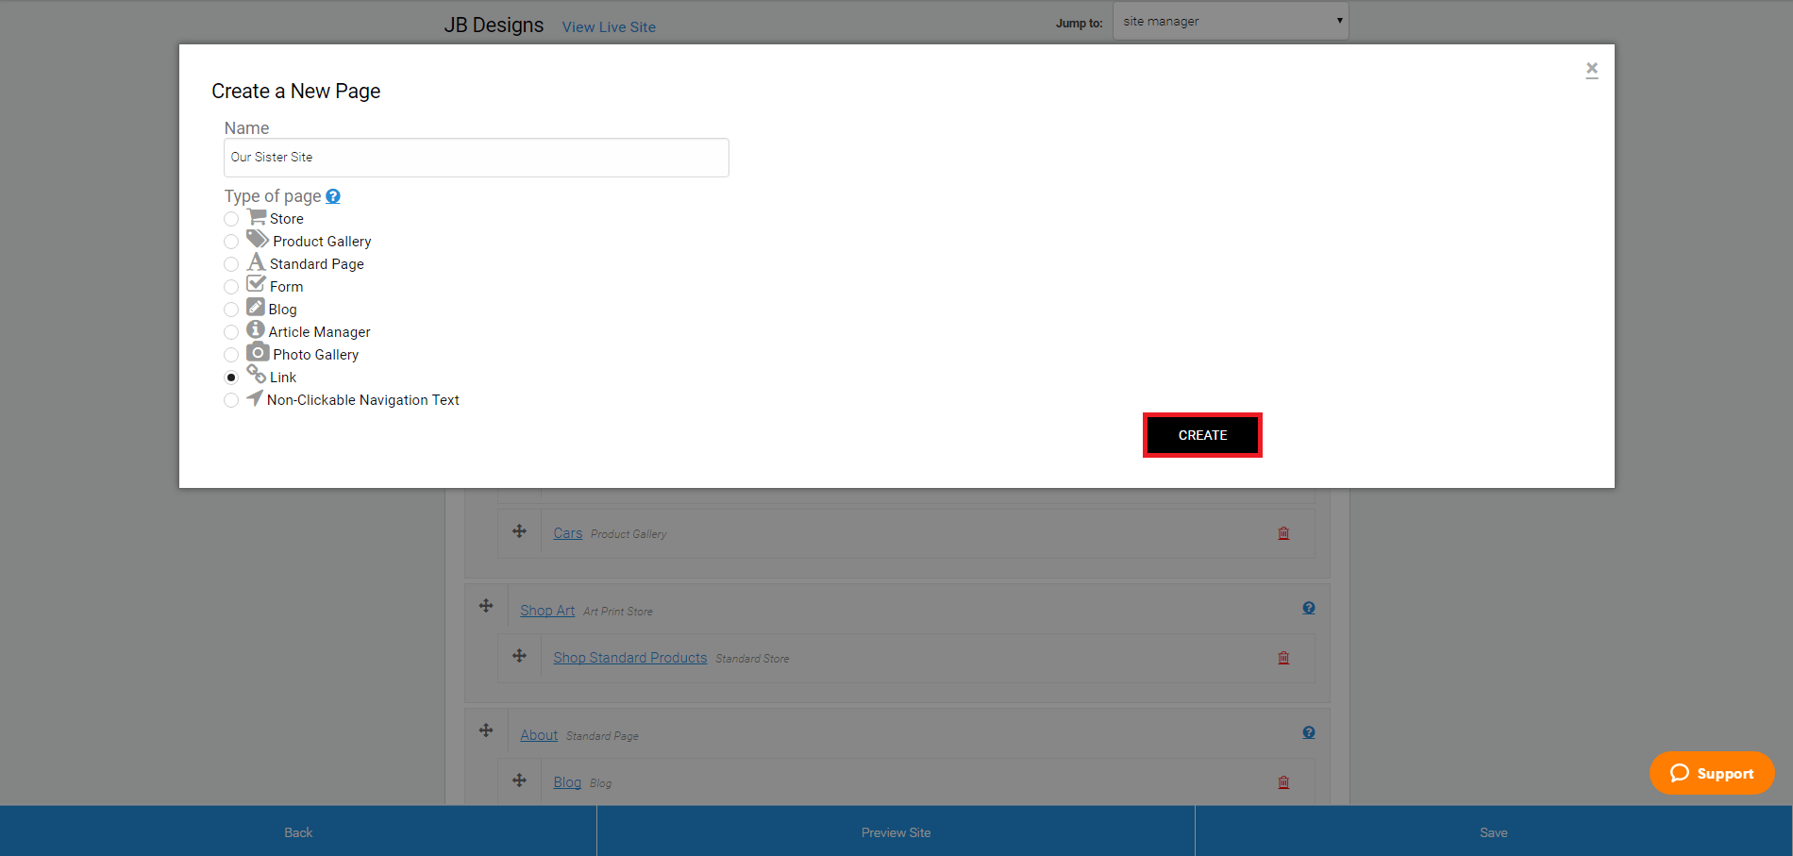Open help icon on About row
This screenshot has width=1793, height=856.
click(x=1309, y=732)
